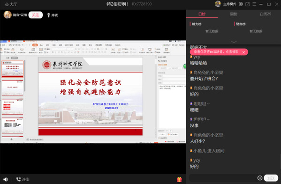Open the 插入 ribbon tab in WPS
The width and height of the screenshot is (281, 184).
point(41,45)
